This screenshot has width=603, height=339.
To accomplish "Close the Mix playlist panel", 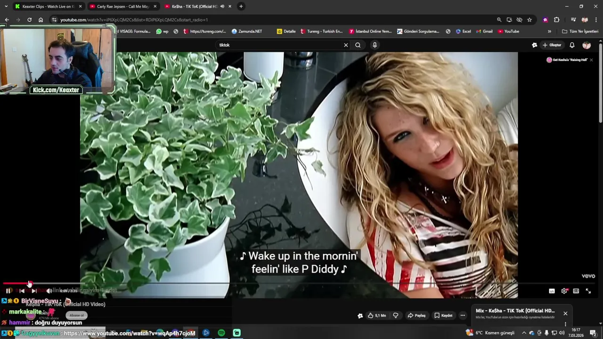I will pos(565,314).
